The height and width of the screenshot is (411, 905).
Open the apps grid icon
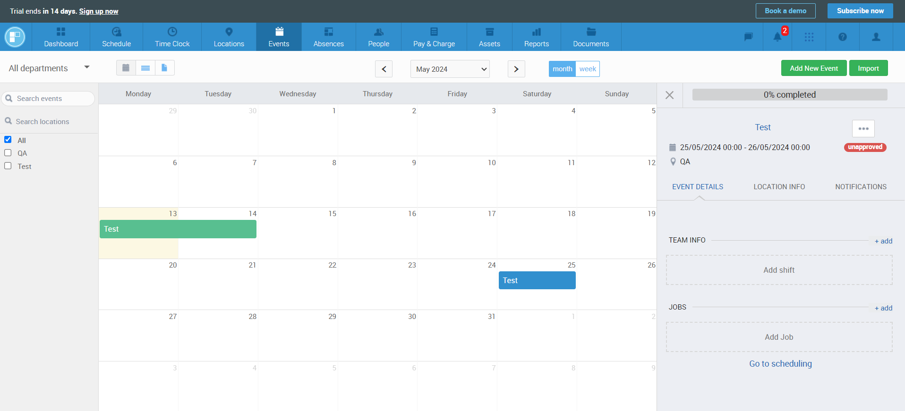(809, 37)
